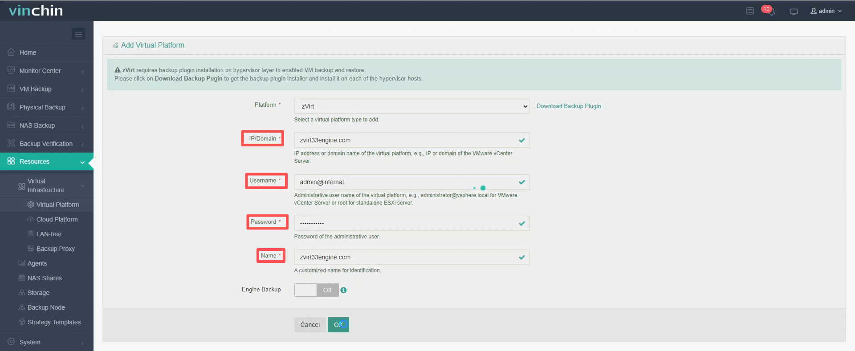Focus the IP/Domain input field
The width and height of the screenshot is (855, 351).
(x=412, y=140)
